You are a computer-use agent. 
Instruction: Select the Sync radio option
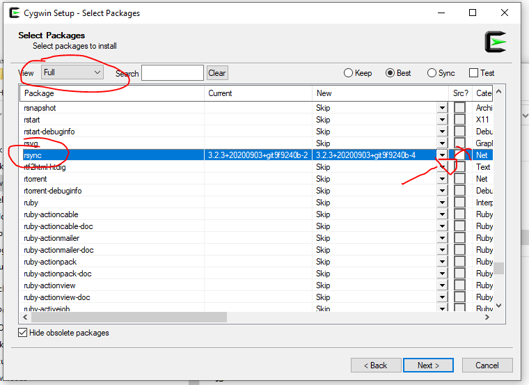(441, 73)
